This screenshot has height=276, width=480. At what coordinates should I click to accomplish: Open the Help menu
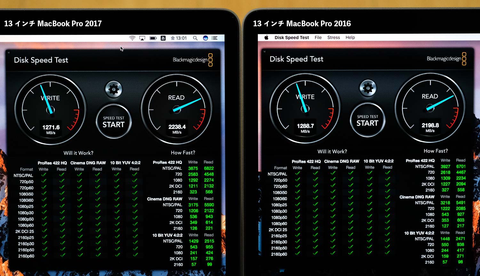[350, 38]
